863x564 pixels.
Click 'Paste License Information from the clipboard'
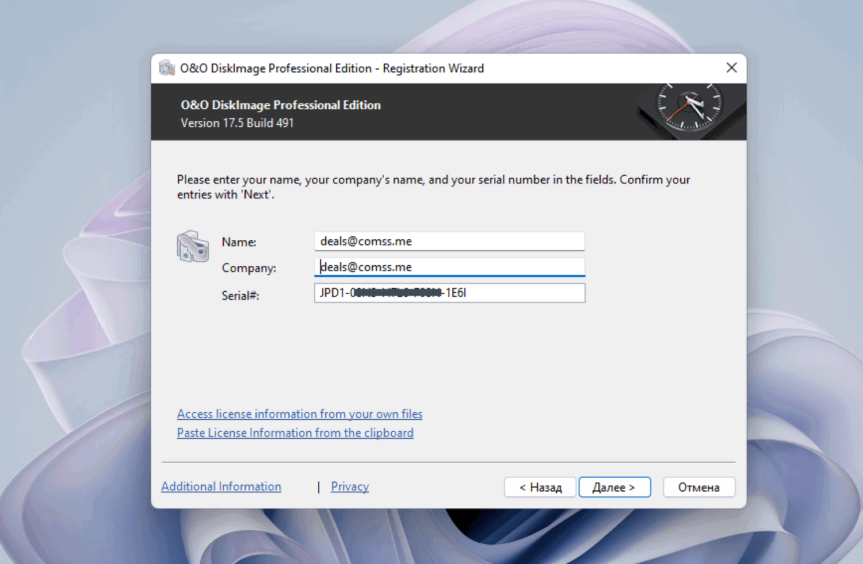[x=295, y=433]
